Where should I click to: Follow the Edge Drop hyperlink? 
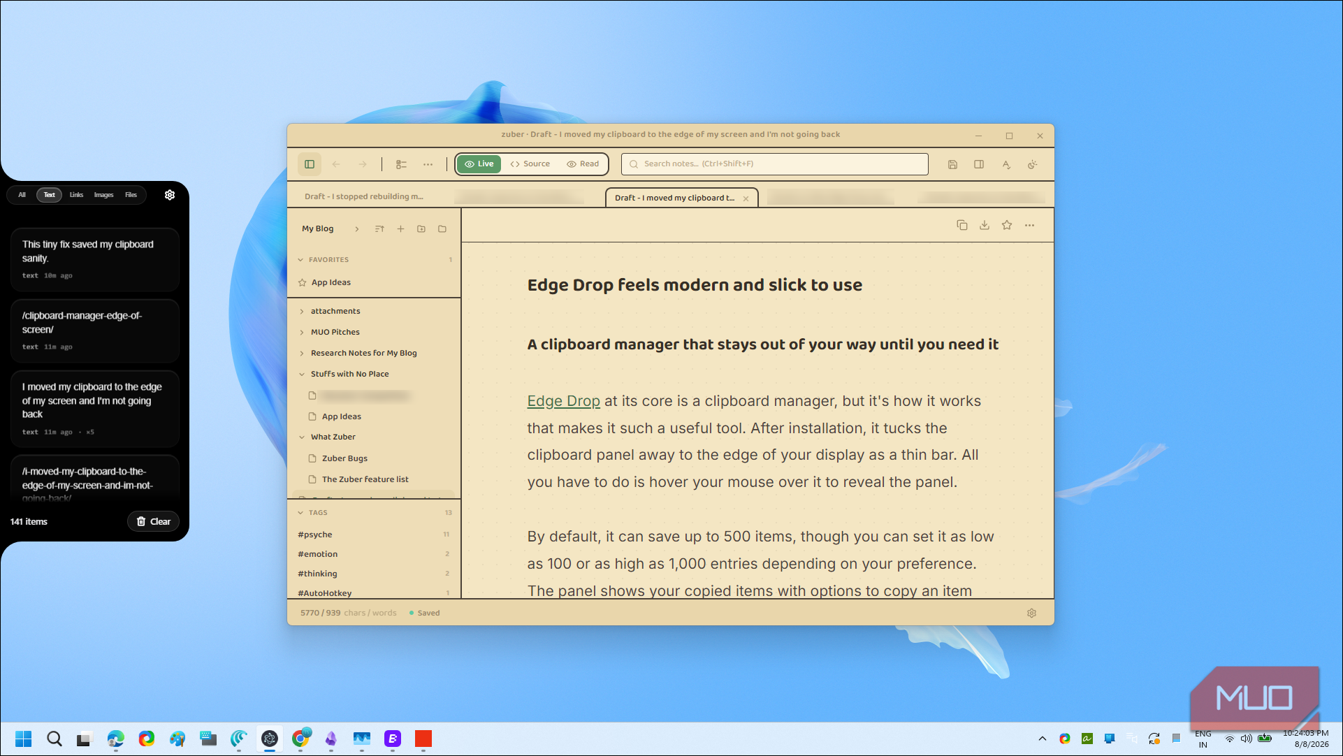pyautogui.click(x=563, y=401)
